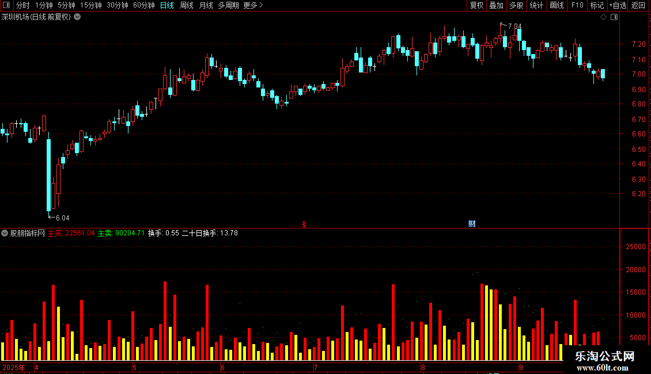
Task: Click the 叠加 overlay button
Action: point(496,5)
